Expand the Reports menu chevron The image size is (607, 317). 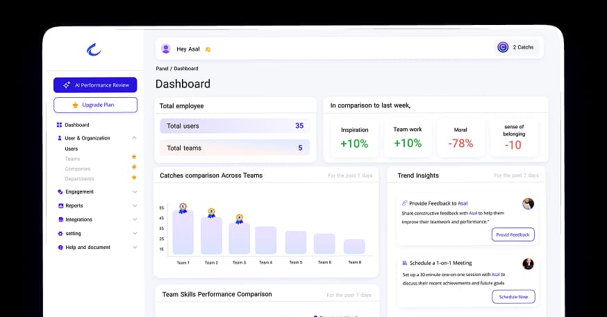(134, 205)
